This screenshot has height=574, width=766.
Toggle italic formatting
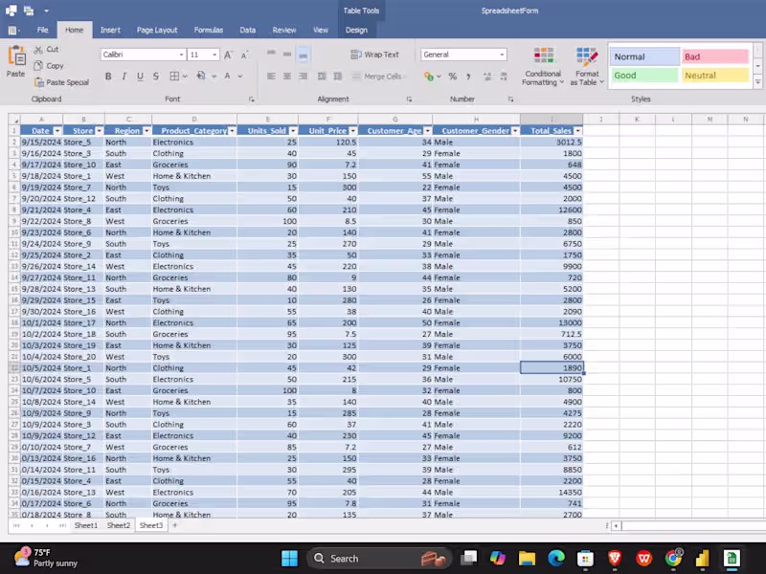pos(124,76)
